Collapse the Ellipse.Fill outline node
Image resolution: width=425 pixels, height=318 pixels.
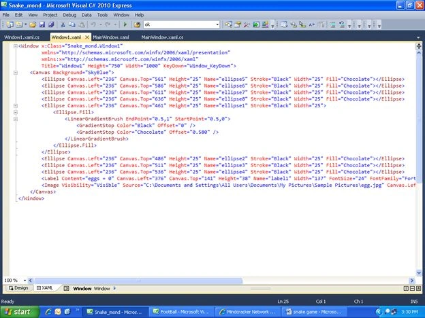tap(16, 112)
